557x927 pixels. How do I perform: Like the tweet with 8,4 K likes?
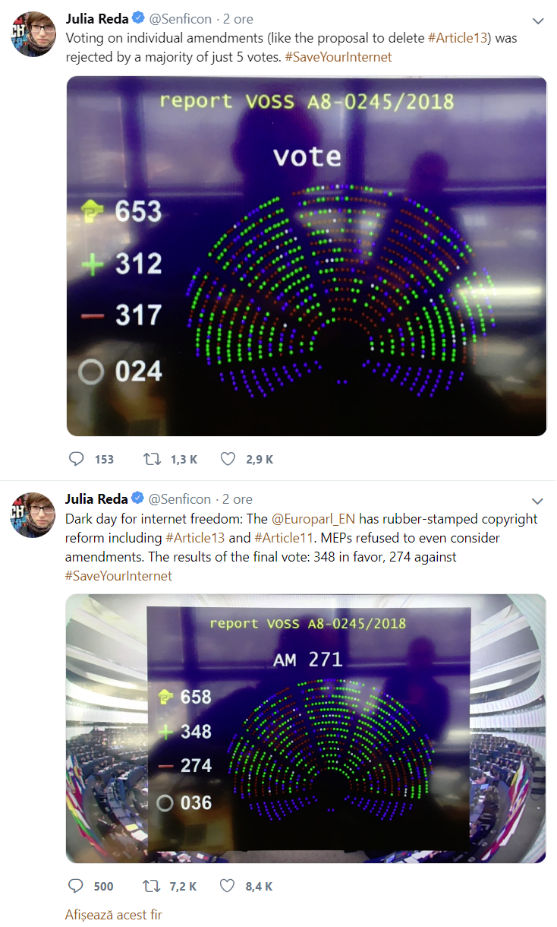227,886
